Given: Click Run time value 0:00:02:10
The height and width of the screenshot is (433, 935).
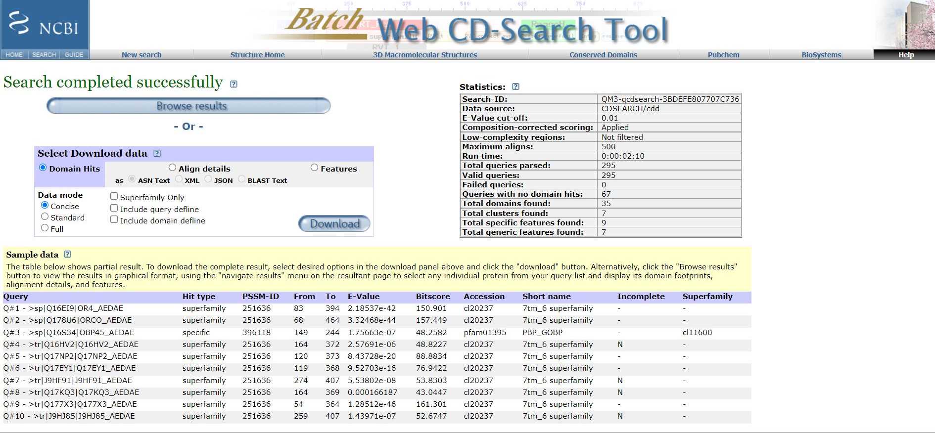Looking at the screenshot, I should click(x=622, y=156).
